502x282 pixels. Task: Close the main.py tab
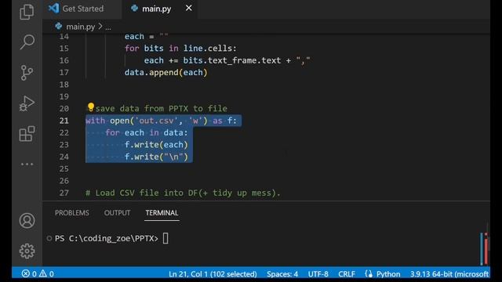click(189, 8)
